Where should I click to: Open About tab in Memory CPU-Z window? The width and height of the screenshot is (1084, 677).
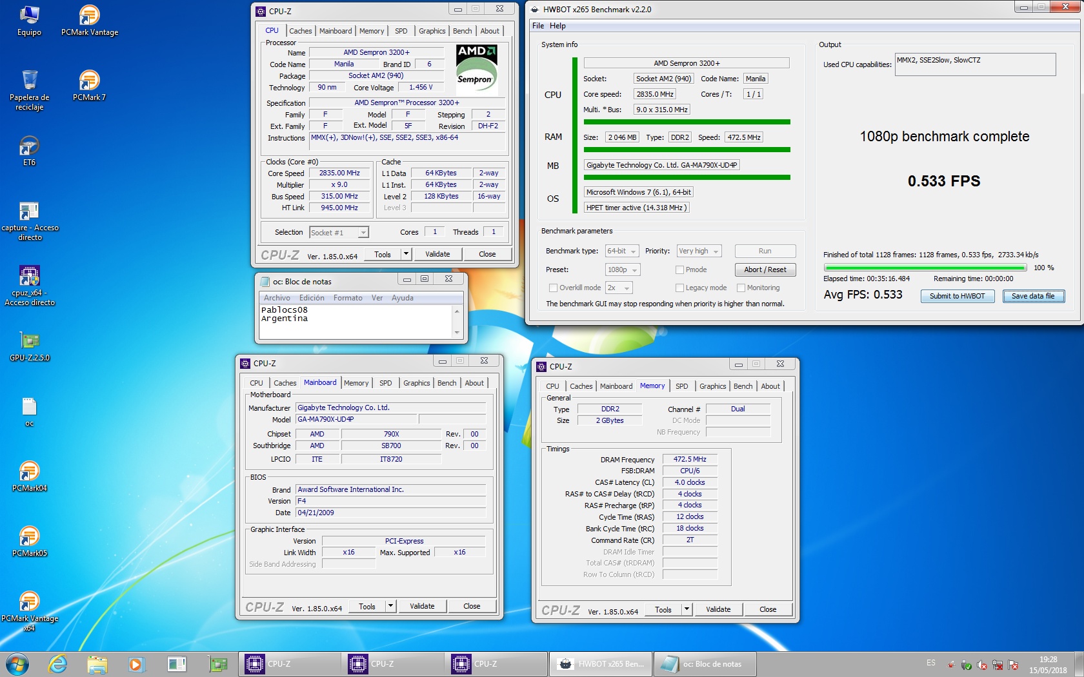point(770,386)
